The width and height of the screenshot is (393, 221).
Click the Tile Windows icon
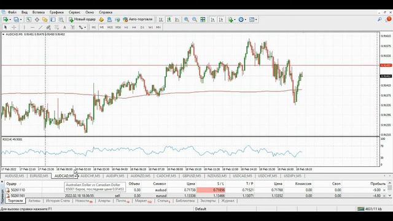[203, 20]
